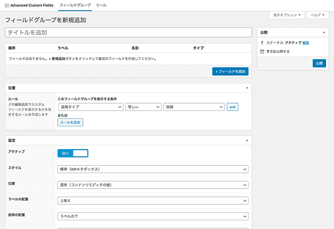Image resolution: width=334 pixels, height=229 pixels.
Task: Open the 投稿タイプ rule dropdown
Action: click(x=91, y=107)
